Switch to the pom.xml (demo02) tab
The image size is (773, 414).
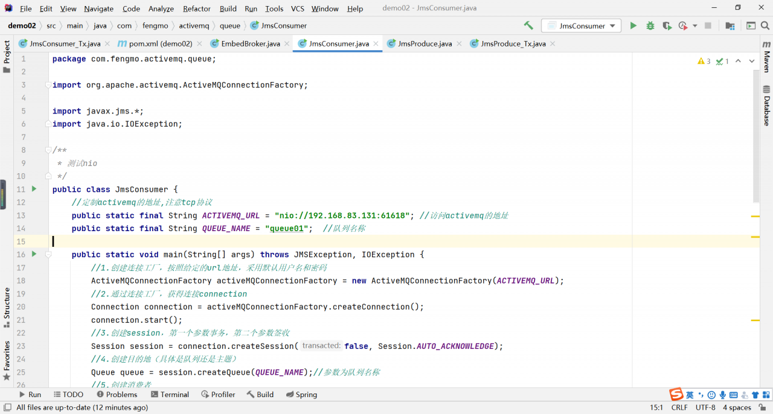[x=161, y=43]
